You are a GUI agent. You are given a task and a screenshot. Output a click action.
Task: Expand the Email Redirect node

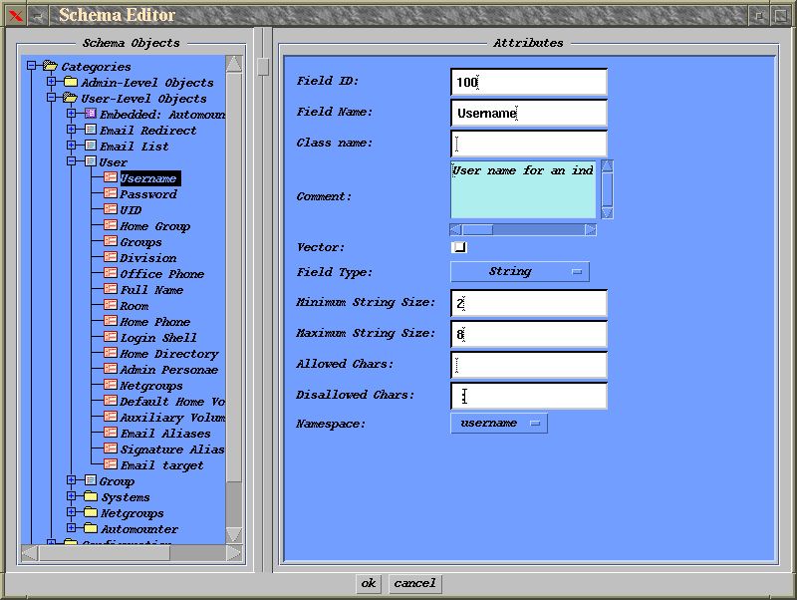click(71, 130)
